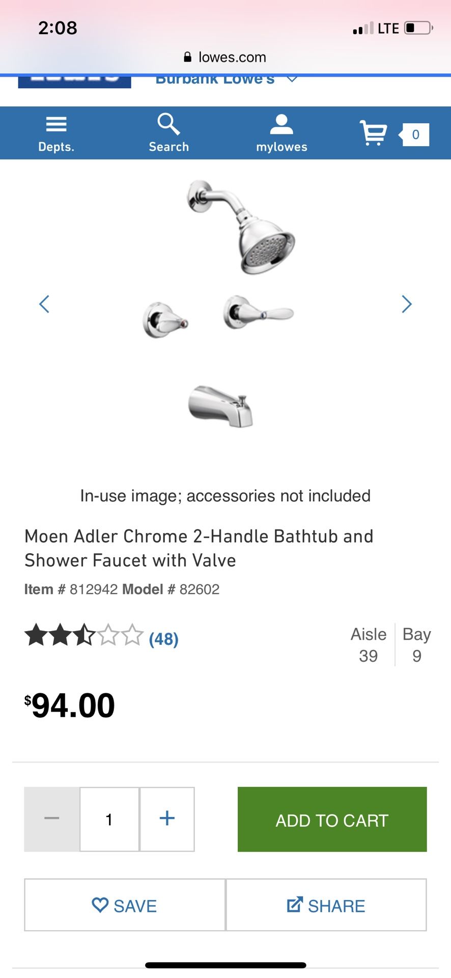Advance product images with right chevron
The height and width of the screenshot is (978, 451).
coord(407,304)
